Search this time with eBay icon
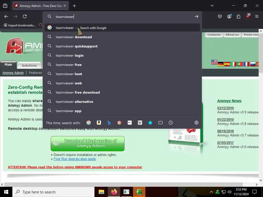 130,123
